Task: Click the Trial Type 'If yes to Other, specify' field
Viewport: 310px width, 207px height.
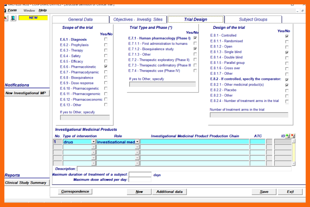Action: click(162, 84)
